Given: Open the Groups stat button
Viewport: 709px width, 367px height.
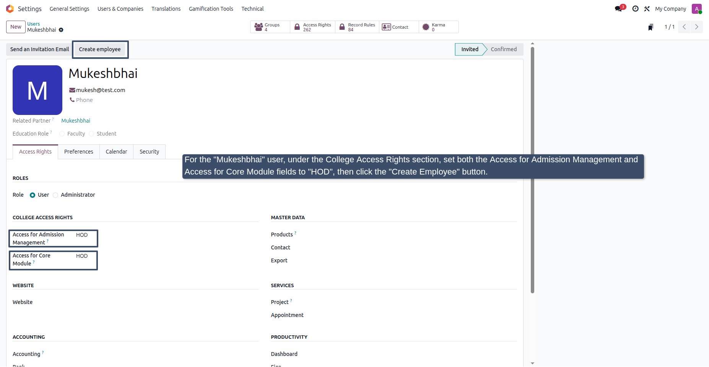Looking at the screenshot, I should (x=270, y=27).
